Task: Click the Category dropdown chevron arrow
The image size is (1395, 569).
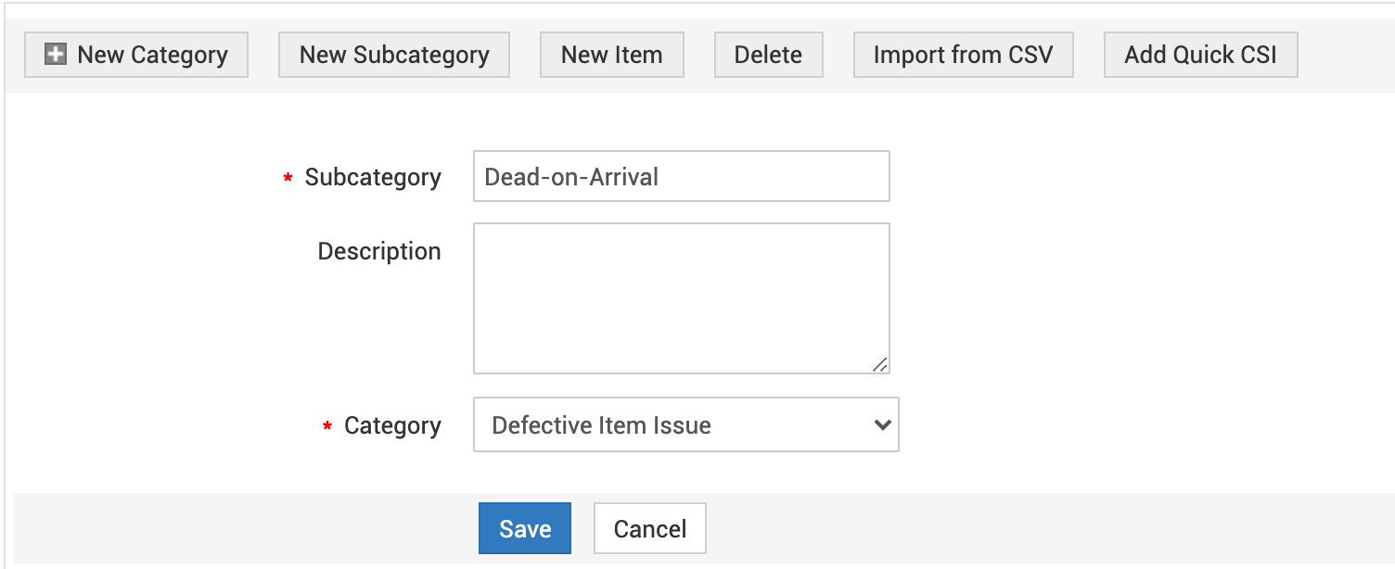Action: tap(882, 425)
